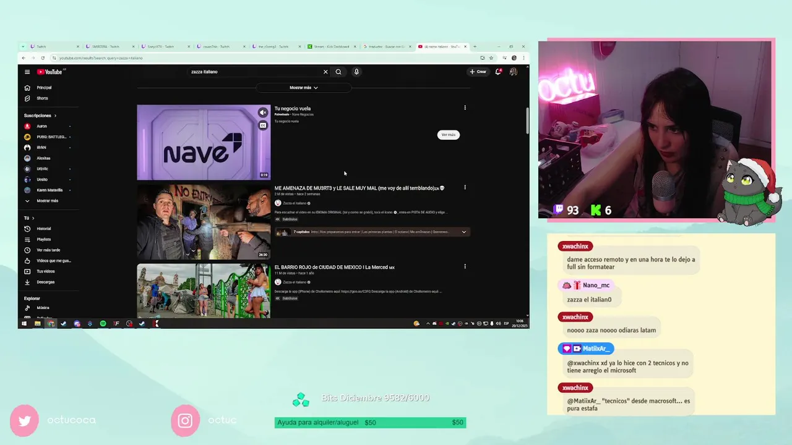Open Ver más tarde list
The width and height of the screenshot is (792, 445).
point(48,250)
